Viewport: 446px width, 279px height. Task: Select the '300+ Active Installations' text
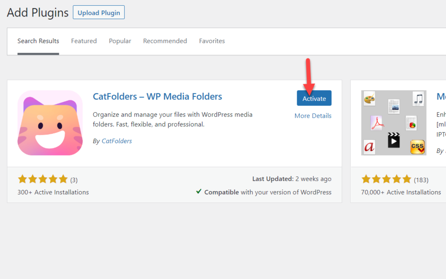tap(53, 193)
